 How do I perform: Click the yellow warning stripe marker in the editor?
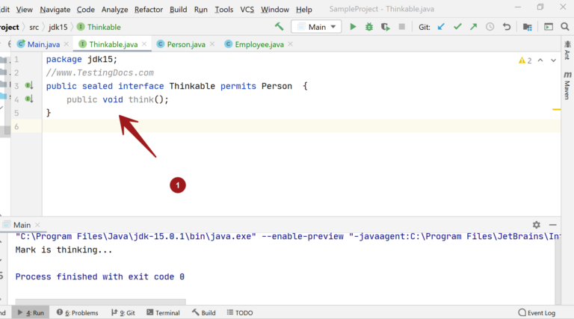point(556,109)
